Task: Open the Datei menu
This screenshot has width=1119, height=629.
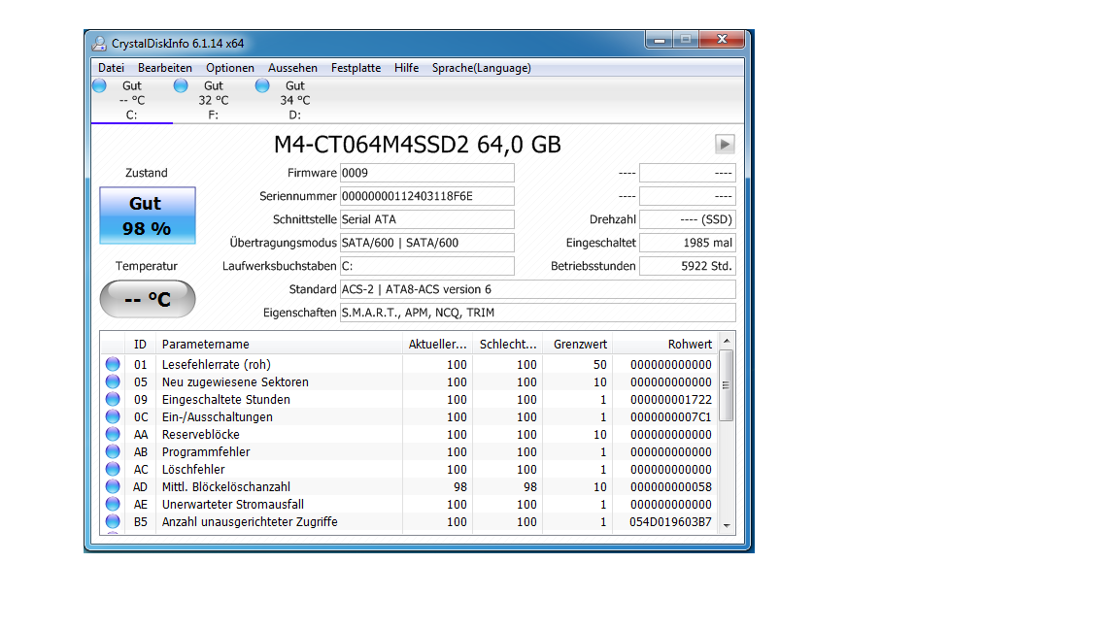Action: tap(111, 68)
